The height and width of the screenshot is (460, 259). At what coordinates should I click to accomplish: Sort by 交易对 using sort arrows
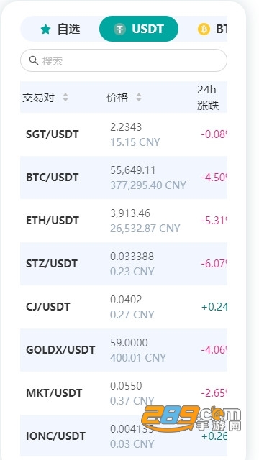tap(65, 98)
